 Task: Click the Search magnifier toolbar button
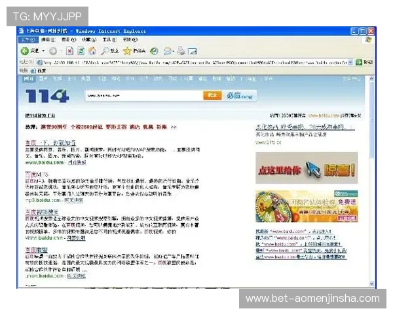point(109,51)
